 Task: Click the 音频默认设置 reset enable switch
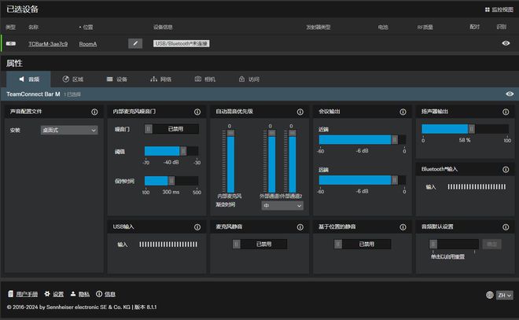454,245
